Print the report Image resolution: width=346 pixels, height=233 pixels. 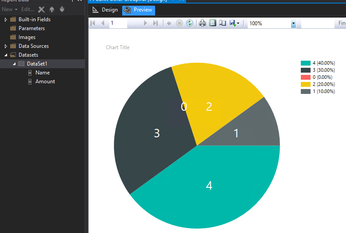pos(202,23)
